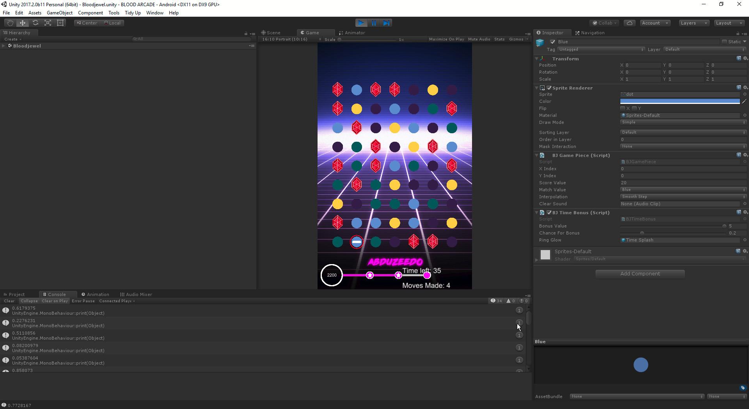
Task: Lock the Inspector panel
Action: [x=738, y=33]
